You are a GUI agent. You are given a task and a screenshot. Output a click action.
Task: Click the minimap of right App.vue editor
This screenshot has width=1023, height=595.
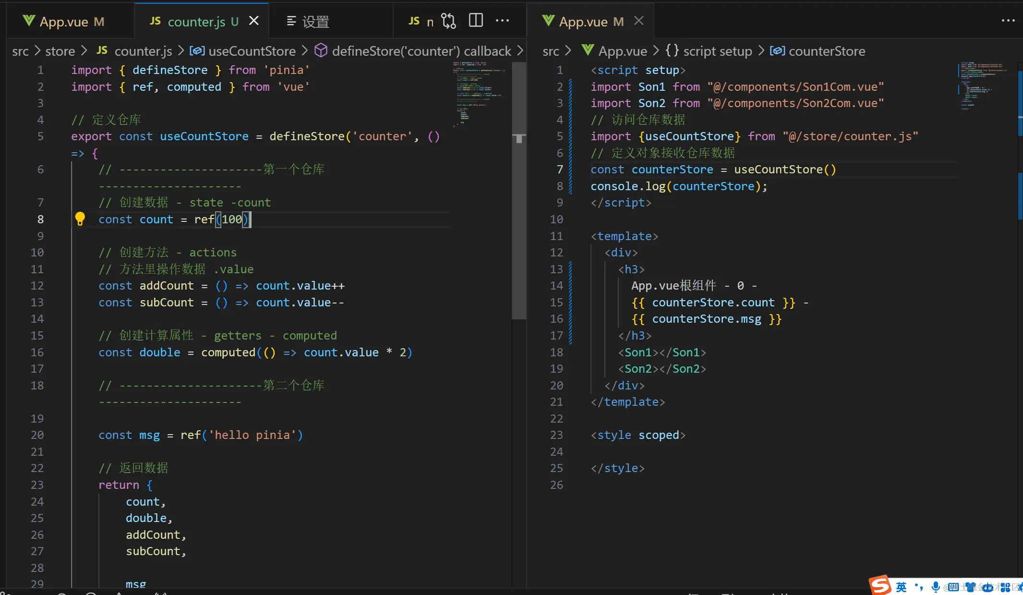985,85
